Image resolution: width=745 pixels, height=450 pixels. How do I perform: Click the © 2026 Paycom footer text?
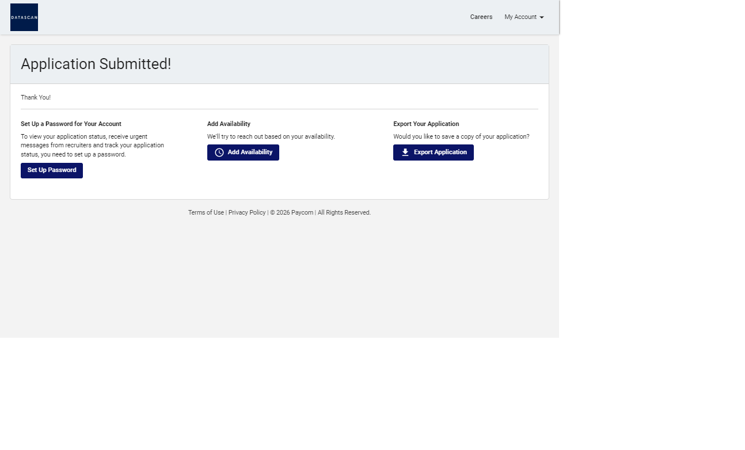[x=292, y=213]
